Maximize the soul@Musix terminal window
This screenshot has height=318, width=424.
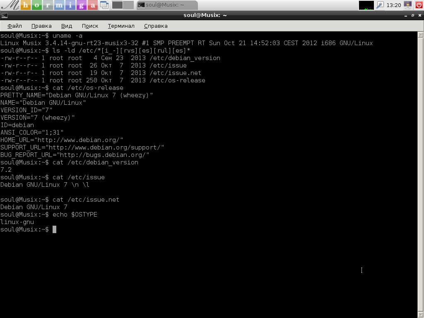tap(413, 15)
